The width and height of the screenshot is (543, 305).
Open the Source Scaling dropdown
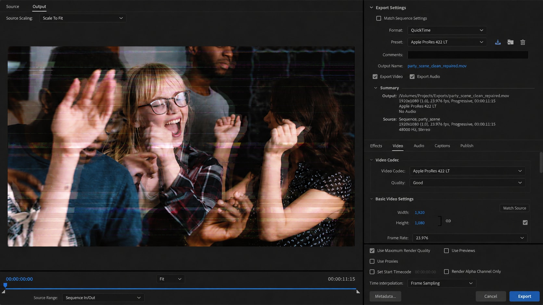click(83, 18)
